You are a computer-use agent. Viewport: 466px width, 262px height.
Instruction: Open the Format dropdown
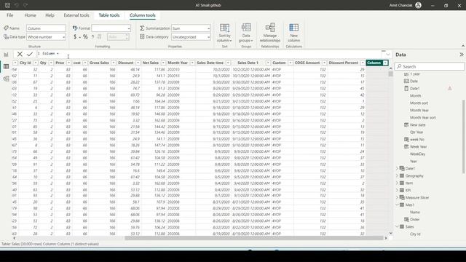tap(111, 28)
